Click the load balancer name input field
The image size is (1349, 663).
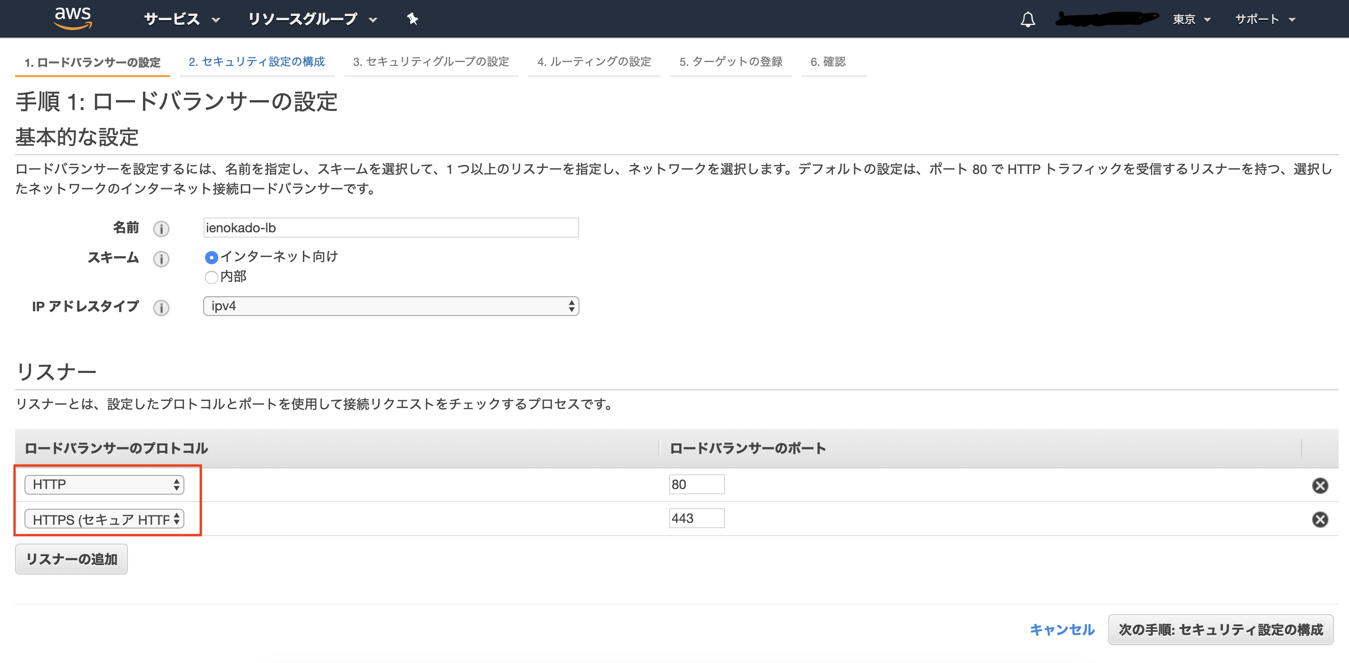coord(391,228)
